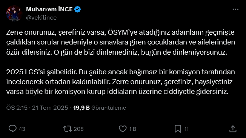Click the Görüntüleme label
The image size is (246, 138).
pyautogui.click(x=109, y=108)
